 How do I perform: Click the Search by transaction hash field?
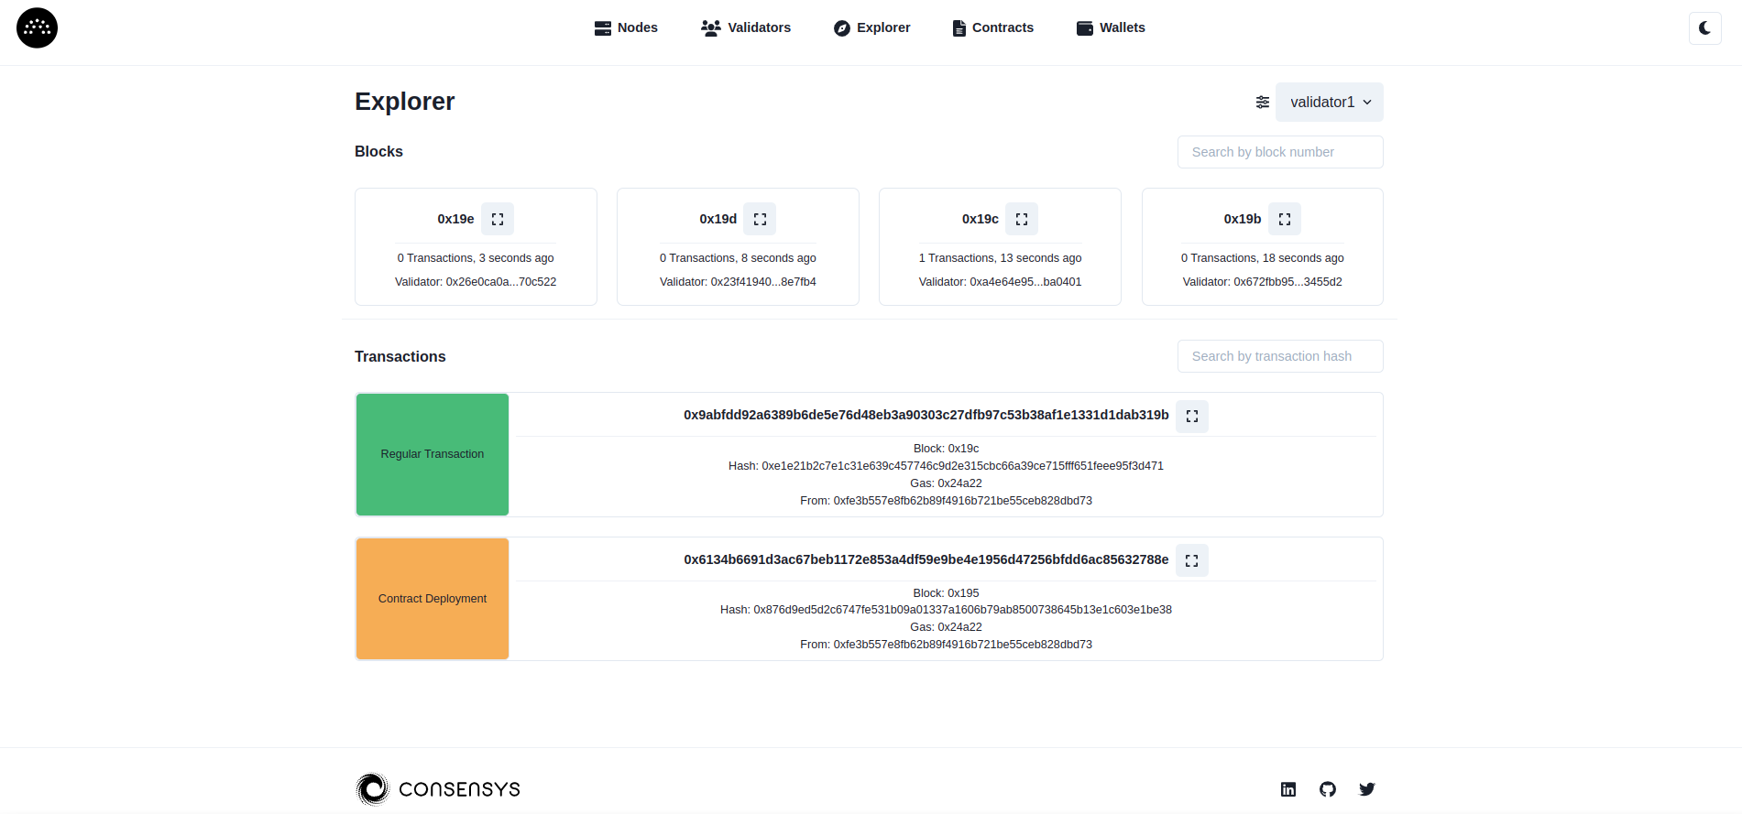point(1279,356)
